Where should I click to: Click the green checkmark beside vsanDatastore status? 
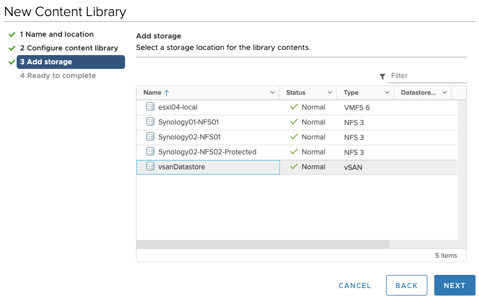pyautogui.click(x=294, y=167)
